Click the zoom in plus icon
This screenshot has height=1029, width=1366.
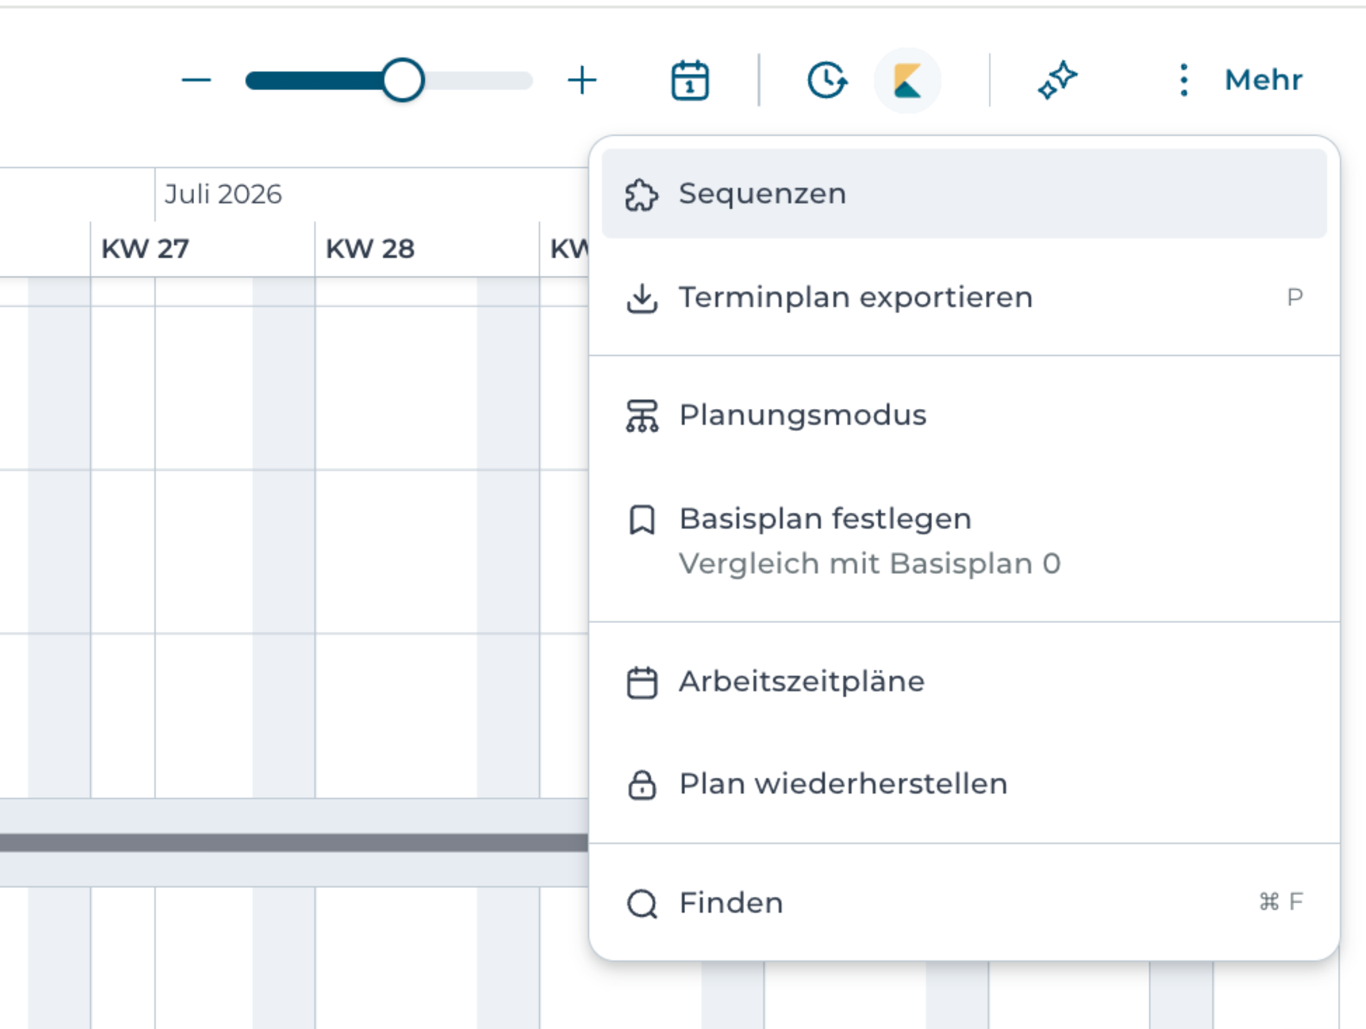(x=582, y=80)
